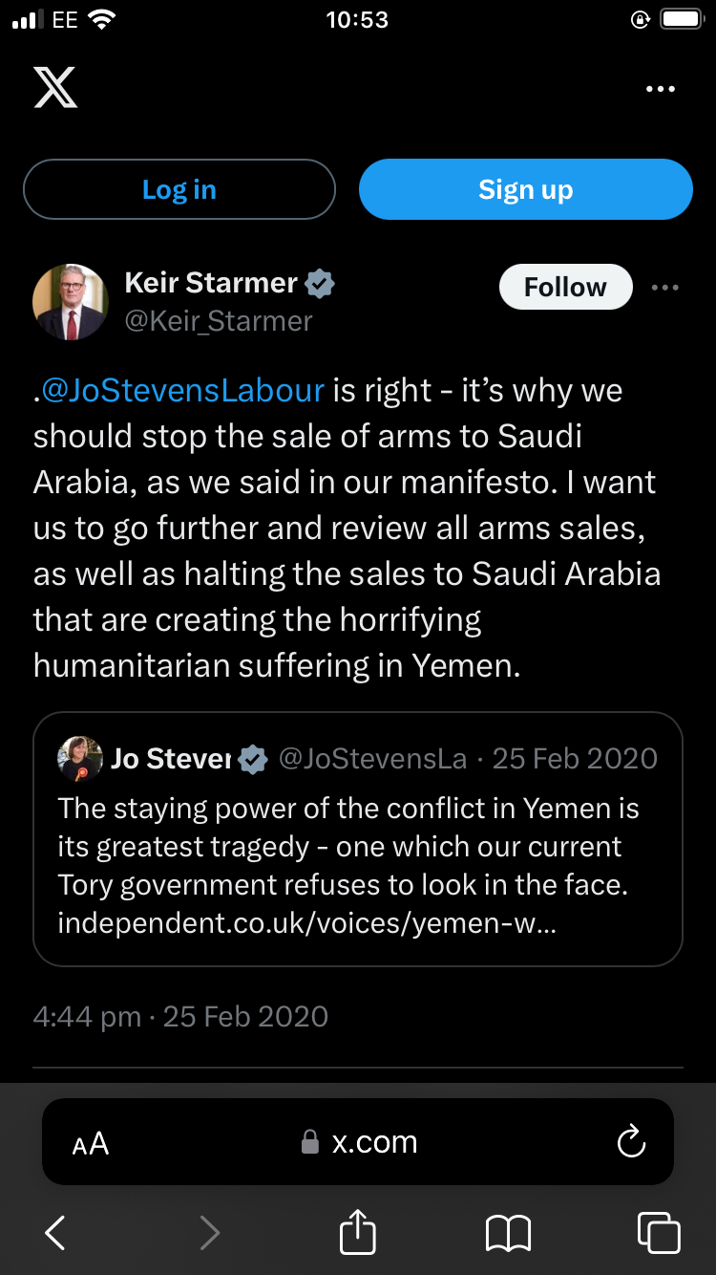Screen dimensions: 716x1275
Task: Open the @JoStevensLabour mention link
Action: (x=183, y=390)
